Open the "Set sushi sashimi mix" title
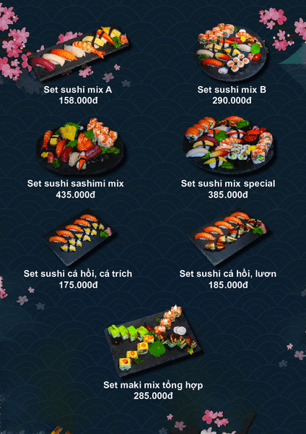 coord(75,184)
